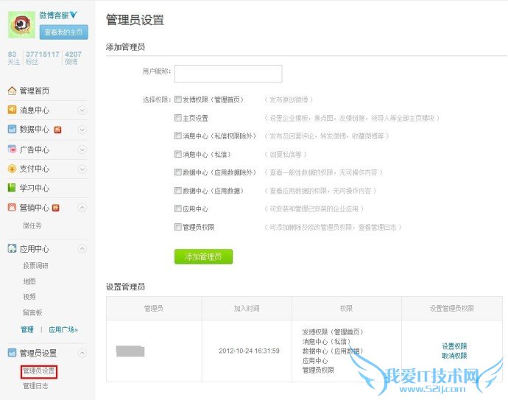View the 4207 微博 count
Screen dimensions: 508x400
pos(73,57)
